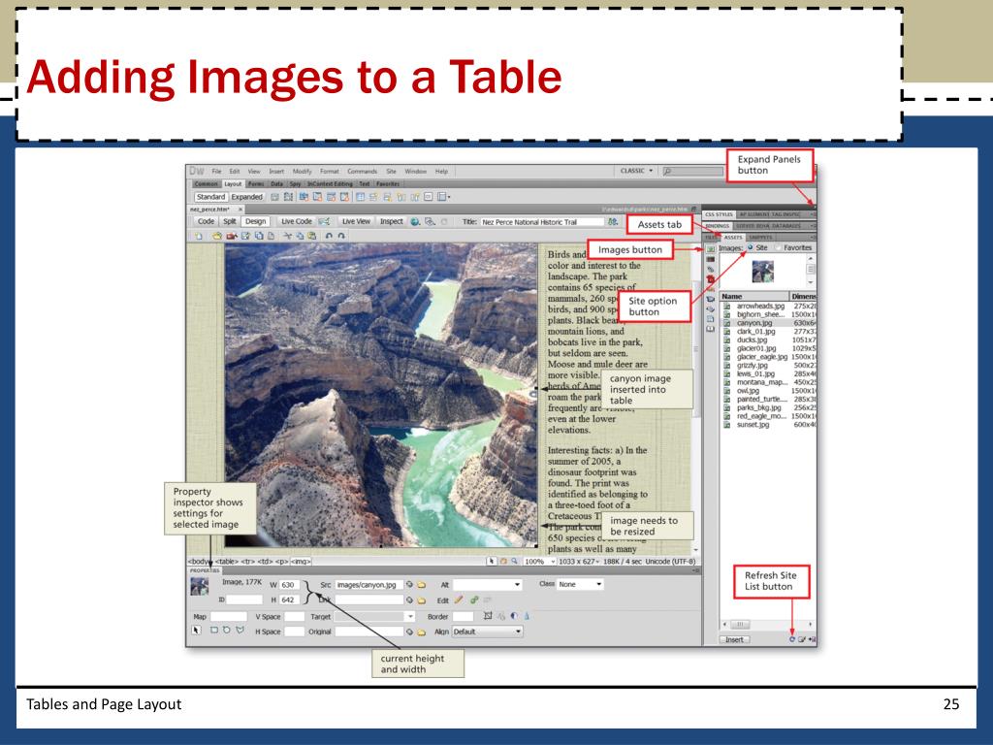
Task: Click the New document icon
Action: click(x=199, y=236)
